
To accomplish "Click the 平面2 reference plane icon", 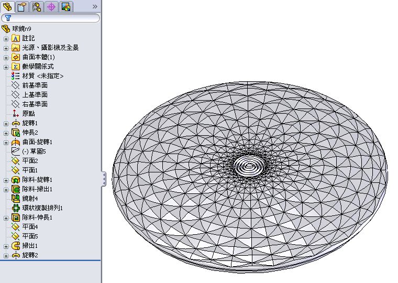I will pos(16,161).
